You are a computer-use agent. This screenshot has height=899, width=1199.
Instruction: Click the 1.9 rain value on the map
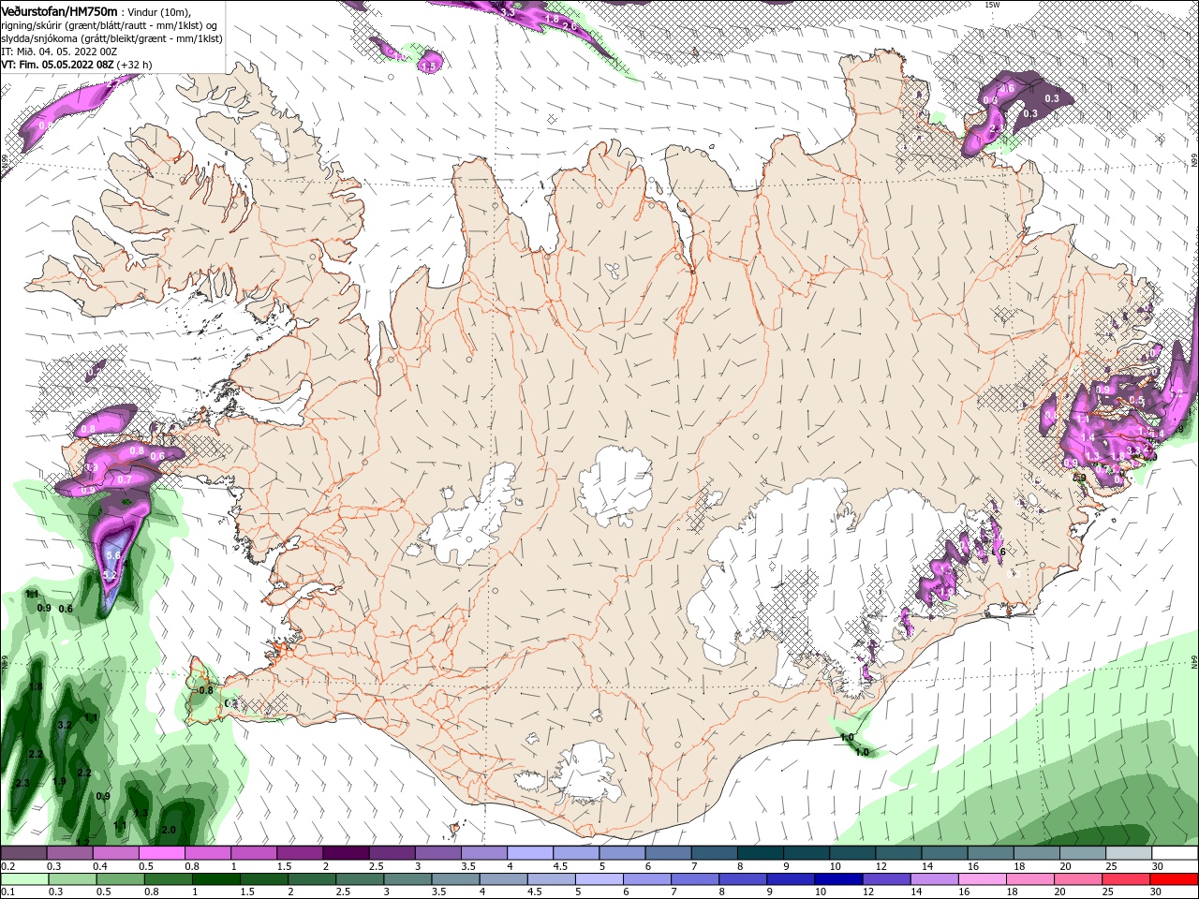click(59, 782)
